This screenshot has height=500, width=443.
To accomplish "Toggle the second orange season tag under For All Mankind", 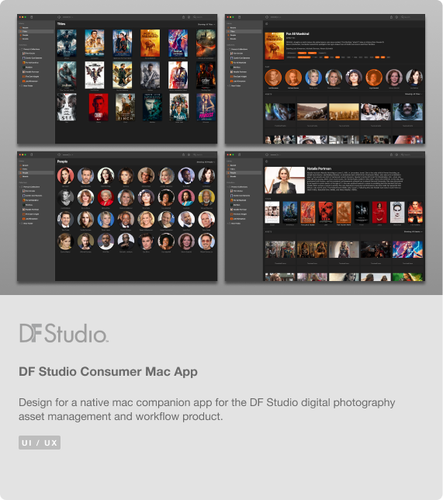I will [313, 53].
